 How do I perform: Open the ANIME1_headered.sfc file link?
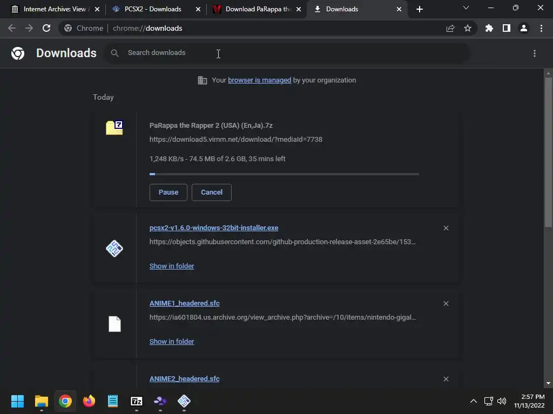pyautogui.click(x=185, y=303)
